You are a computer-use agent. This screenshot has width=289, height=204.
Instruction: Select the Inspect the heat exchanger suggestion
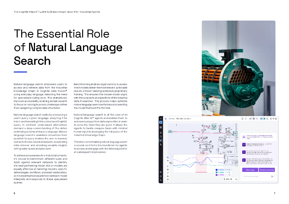(259, 145)
